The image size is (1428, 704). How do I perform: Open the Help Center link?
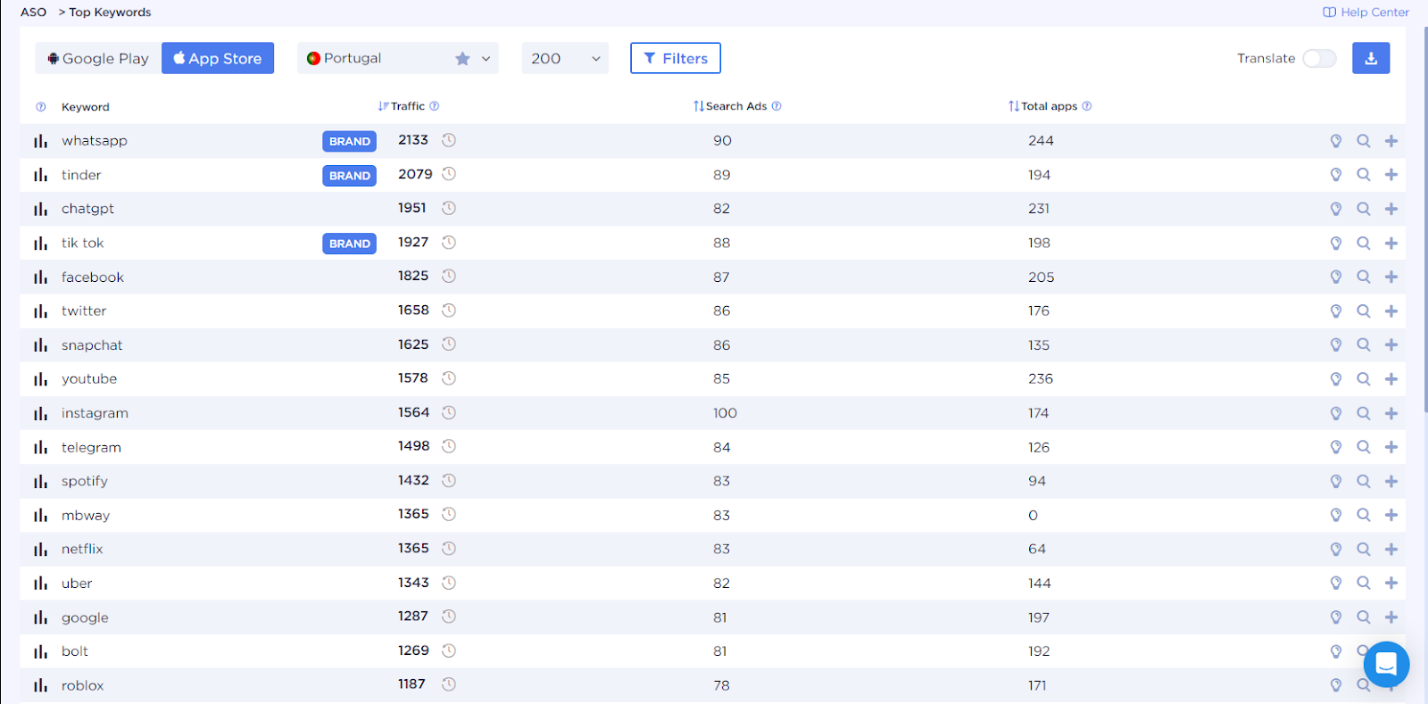1366,12
